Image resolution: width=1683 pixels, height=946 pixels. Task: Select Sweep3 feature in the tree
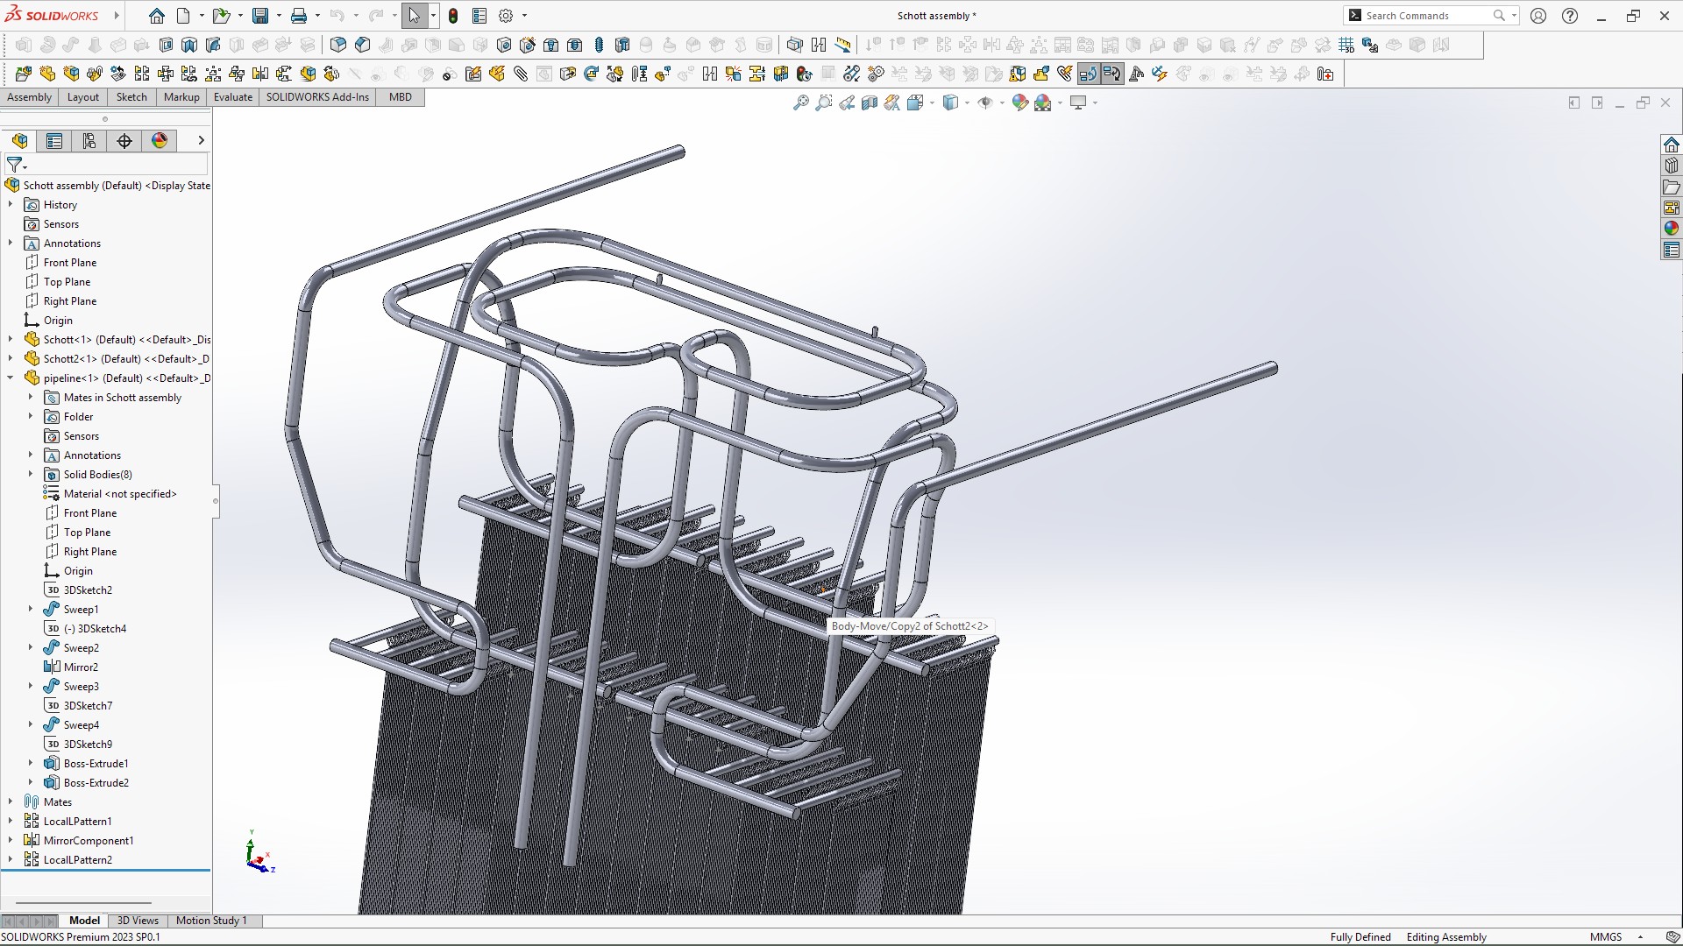click(81, 687)
